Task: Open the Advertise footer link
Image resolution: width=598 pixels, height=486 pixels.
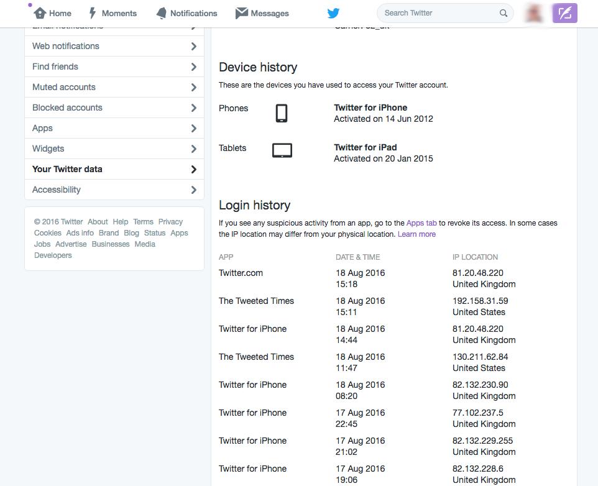Action: point(71,244)
